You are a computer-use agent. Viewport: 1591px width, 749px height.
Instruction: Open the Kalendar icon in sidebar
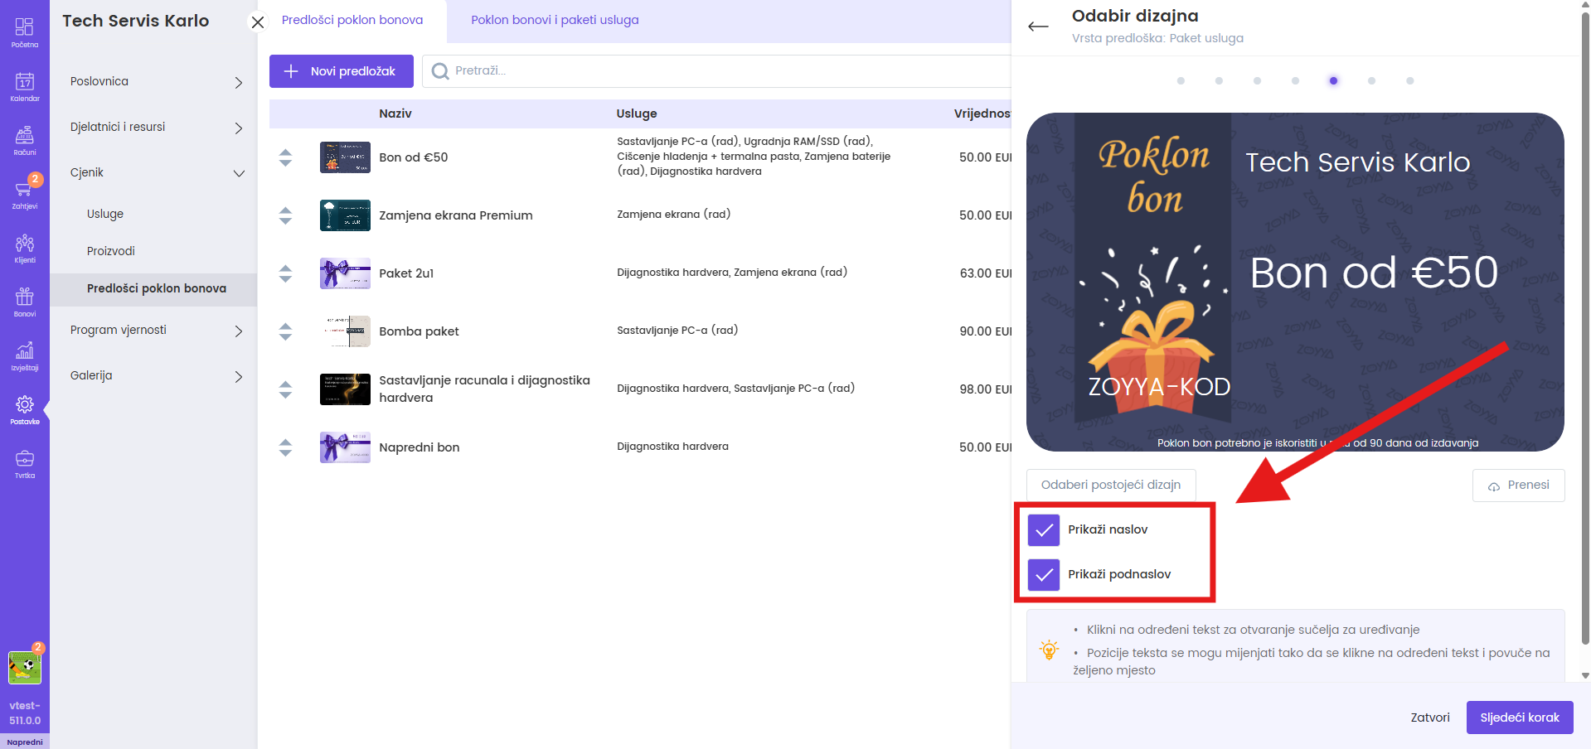25,86
